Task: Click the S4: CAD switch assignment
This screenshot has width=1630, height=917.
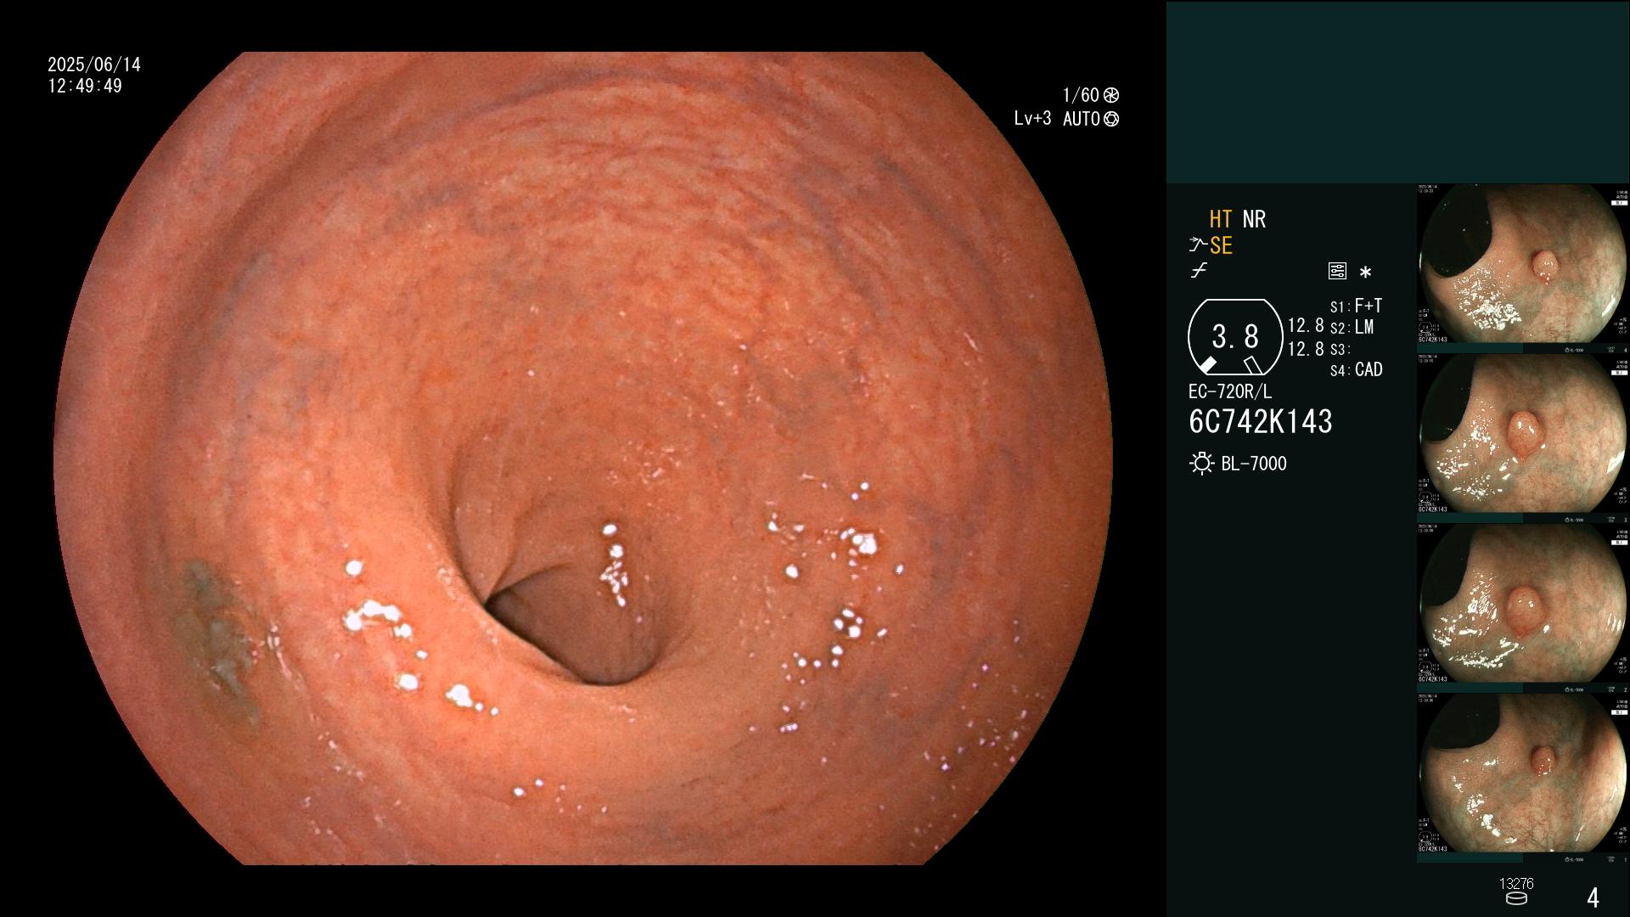Action: (1356, 369)
